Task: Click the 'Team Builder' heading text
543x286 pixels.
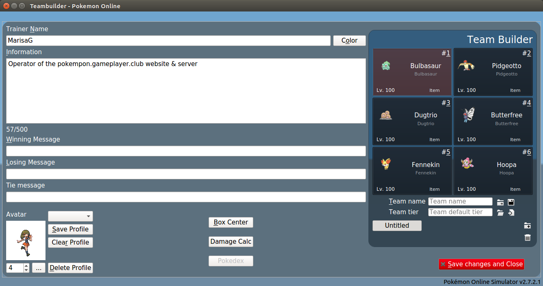Action: 500,39
